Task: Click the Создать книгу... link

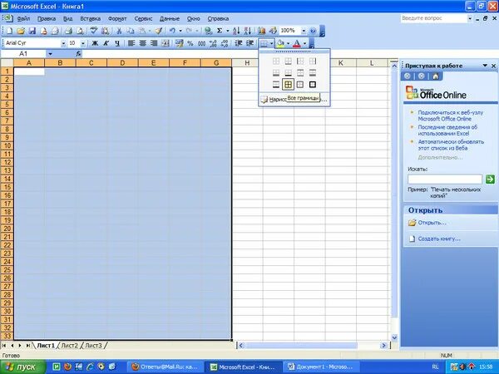Action: click(x=439, y=239)
